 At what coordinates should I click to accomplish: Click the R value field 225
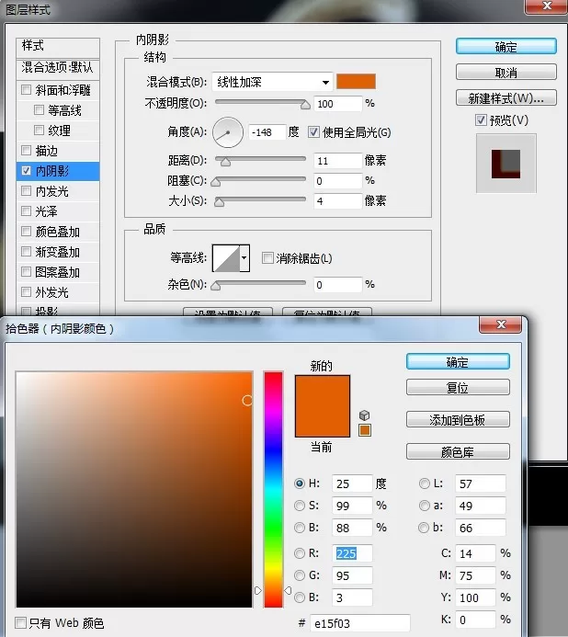[x=352, y=553]
